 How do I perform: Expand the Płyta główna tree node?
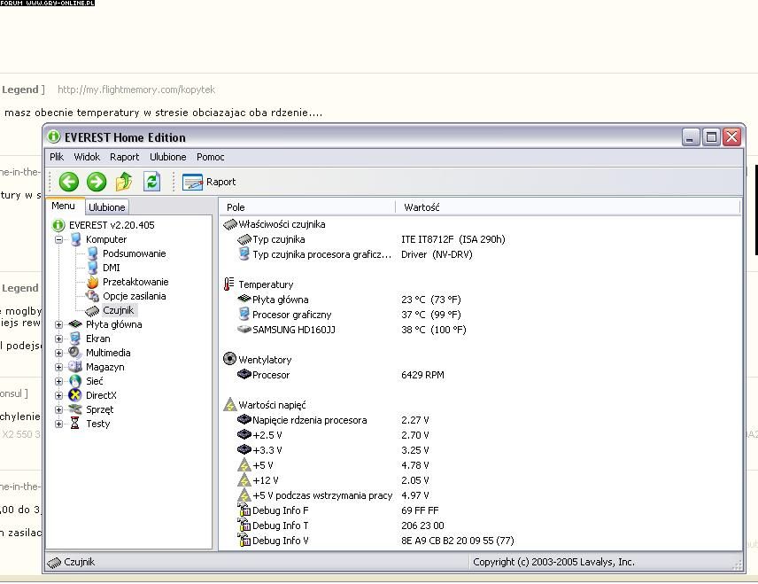[59, 324]
